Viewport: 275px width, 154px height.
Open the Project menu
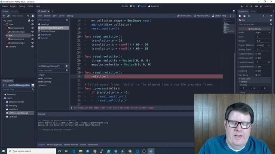click(x=13, y=6)
